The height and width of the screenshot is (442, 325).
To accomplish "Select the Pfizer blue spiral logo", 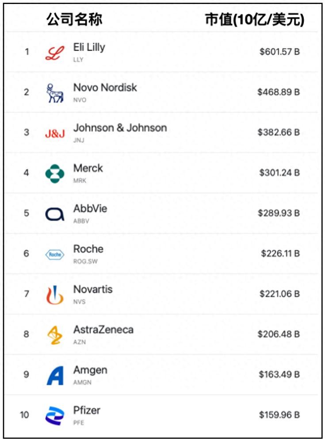I will pos(55,415).
